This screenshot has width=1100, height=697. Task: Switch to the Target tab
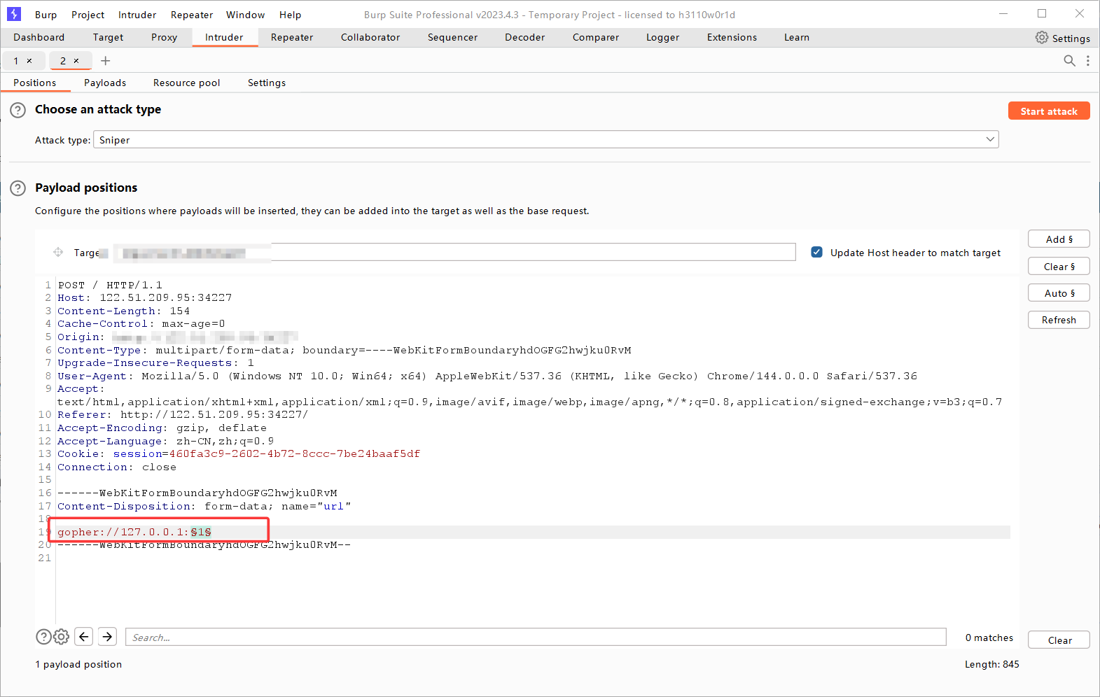coord(108,38)
